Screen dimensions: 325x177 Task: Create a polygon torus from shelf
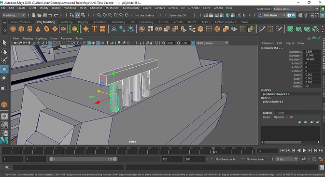coord(47,29)
